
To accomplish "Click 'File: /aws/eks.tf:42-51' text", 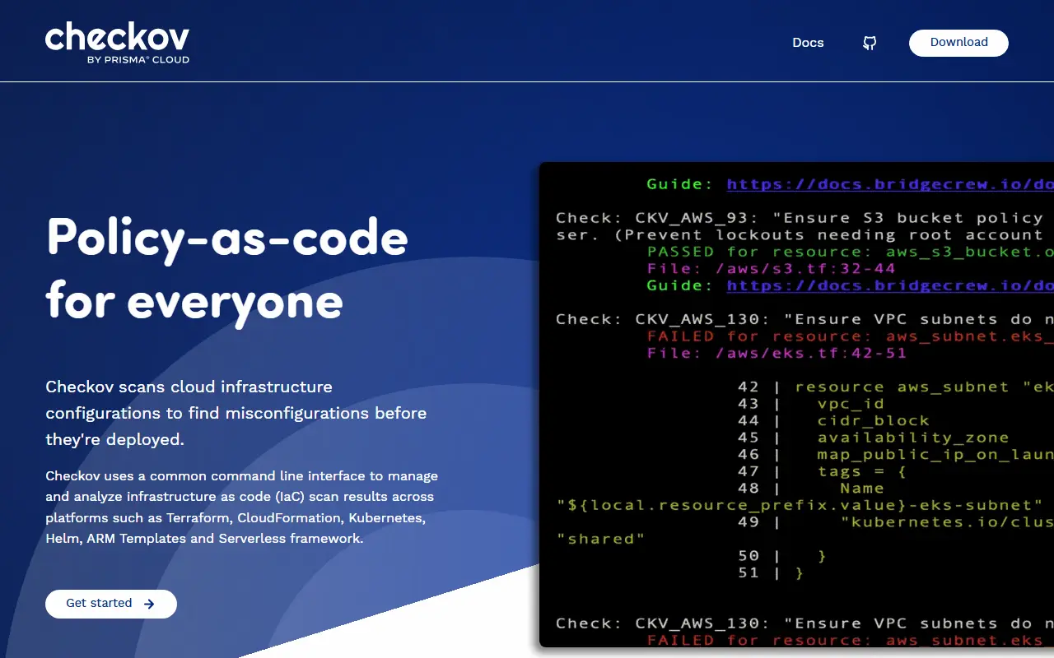I will tap(777, 353).
